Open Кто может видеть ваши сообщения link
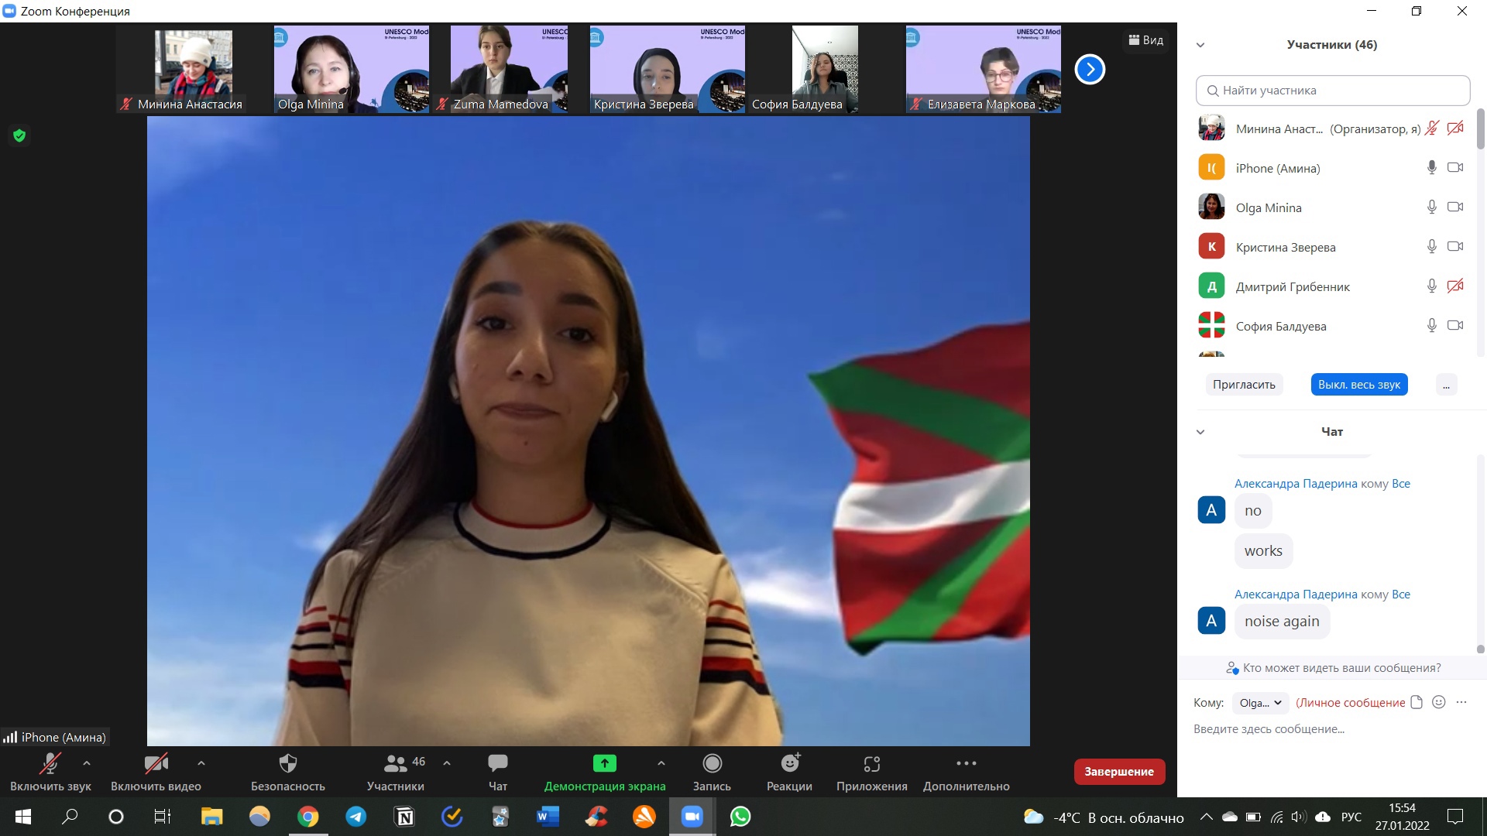Screen dimensions: 1487x836 click(1334, 668)
